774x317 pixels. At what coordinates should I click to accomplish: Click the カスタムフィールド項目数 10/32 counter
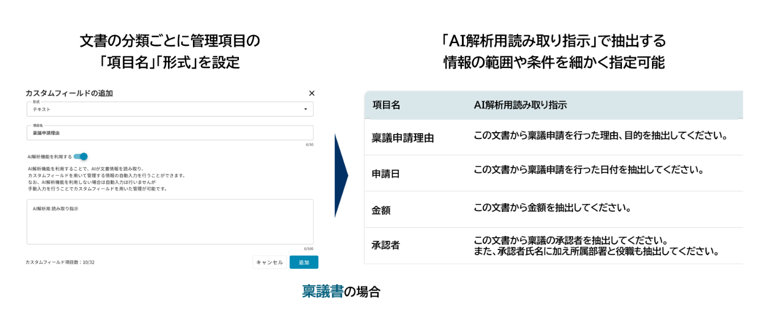coord(60,263)
